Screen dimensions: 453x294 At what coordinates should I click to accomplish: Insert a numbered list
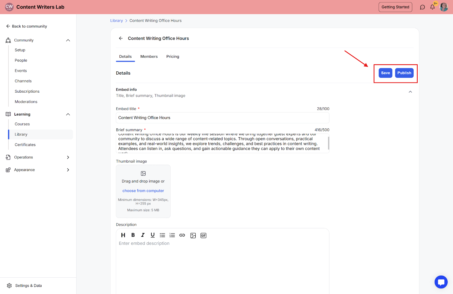tap(172, 235)
